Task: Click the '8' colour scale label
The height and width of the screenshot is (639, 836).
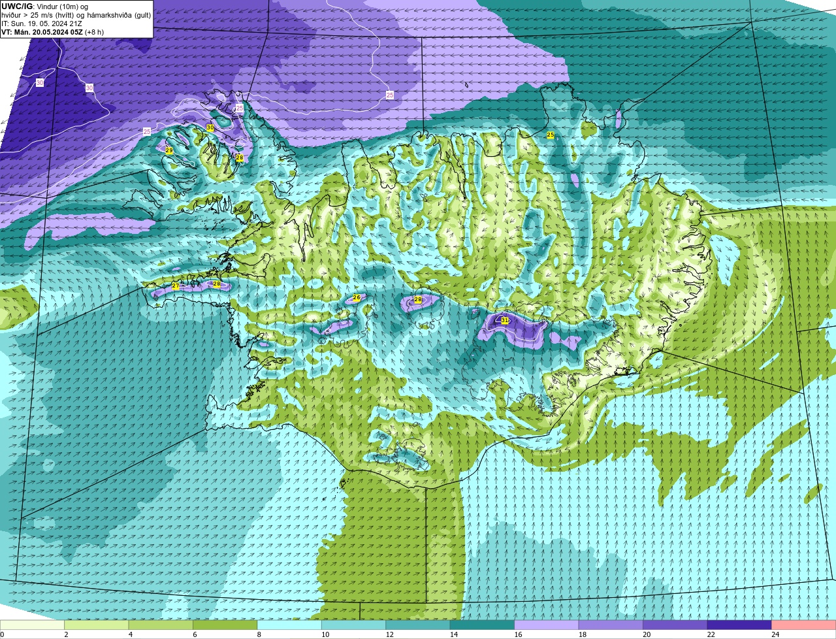Action: click(259, 634)
